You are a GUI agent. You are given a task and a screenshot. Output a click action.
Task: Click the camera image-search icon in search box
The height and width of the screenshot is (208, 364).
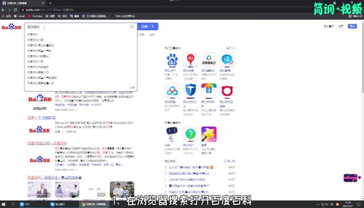132,27
